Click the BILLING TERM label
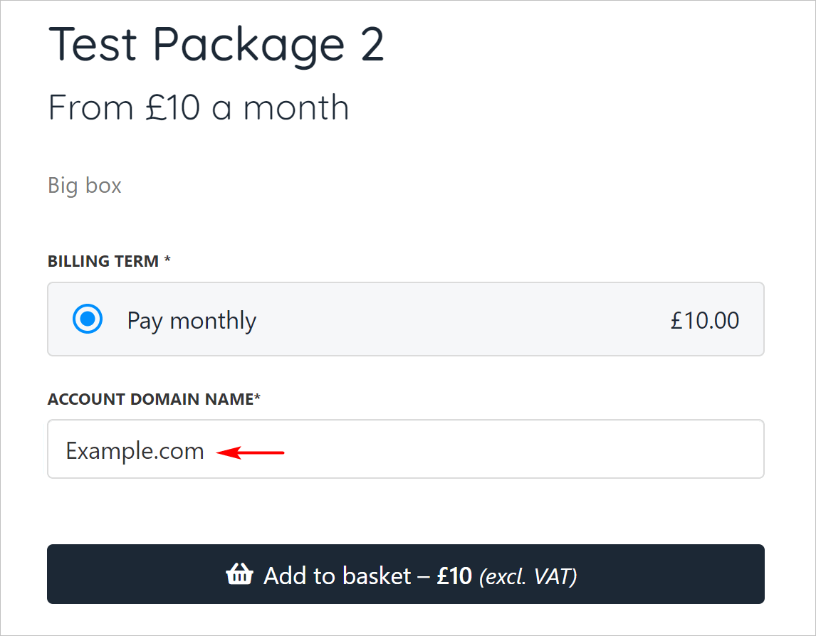This screenshot has height=636, width=816. click(103, 261)
